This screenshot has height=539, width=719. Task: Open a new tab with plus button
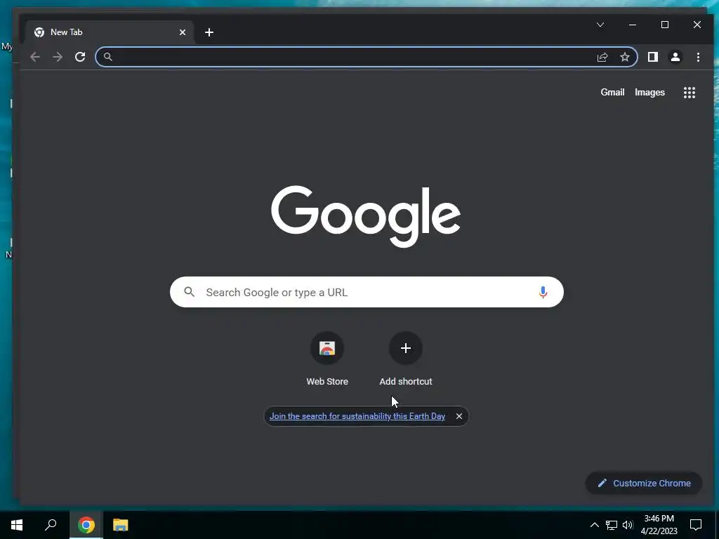(209, 32)
